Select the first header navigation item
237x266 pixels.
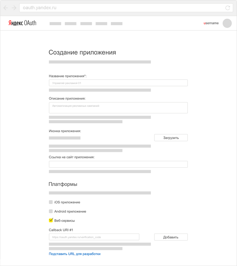(56, 24)
